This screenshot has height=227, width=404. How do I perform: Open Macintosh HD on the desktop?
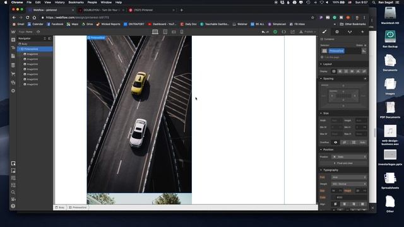pyautogui.click(x=390, y=15)
